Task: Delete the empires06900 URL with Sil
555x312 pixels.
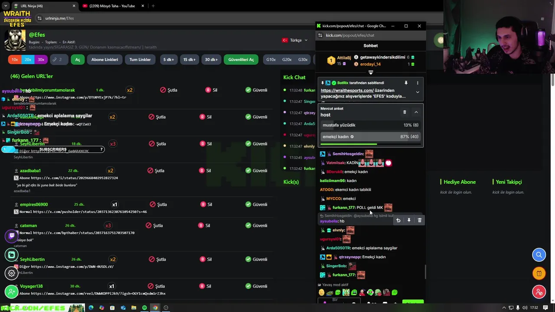Action: tap(206, 204)
